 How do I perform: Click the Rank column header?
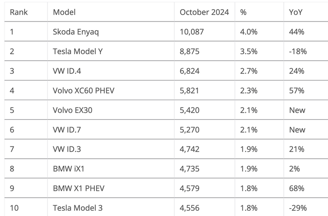pyautogui.click(x=18, y=12)
